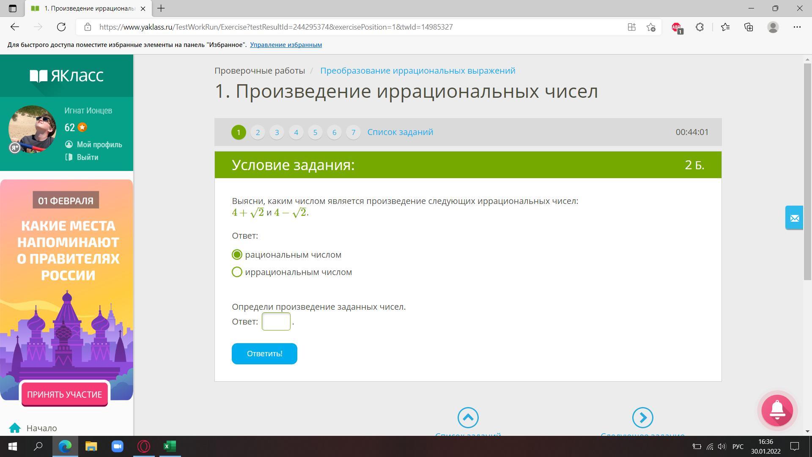Open the tab actions menu icon

coord(12,8)
